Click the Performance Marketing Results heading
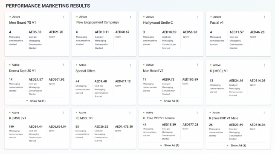This screenshot has width=275, height=154. point(48,6)
